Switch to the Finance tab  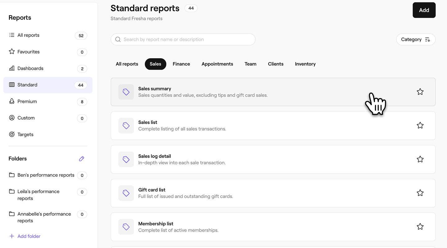pos(181,64)
